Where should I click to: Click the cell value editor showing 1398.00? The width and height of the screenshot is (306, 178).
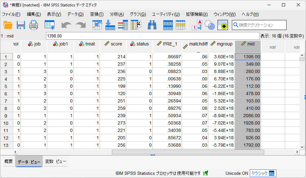click(x=153, y=36)
